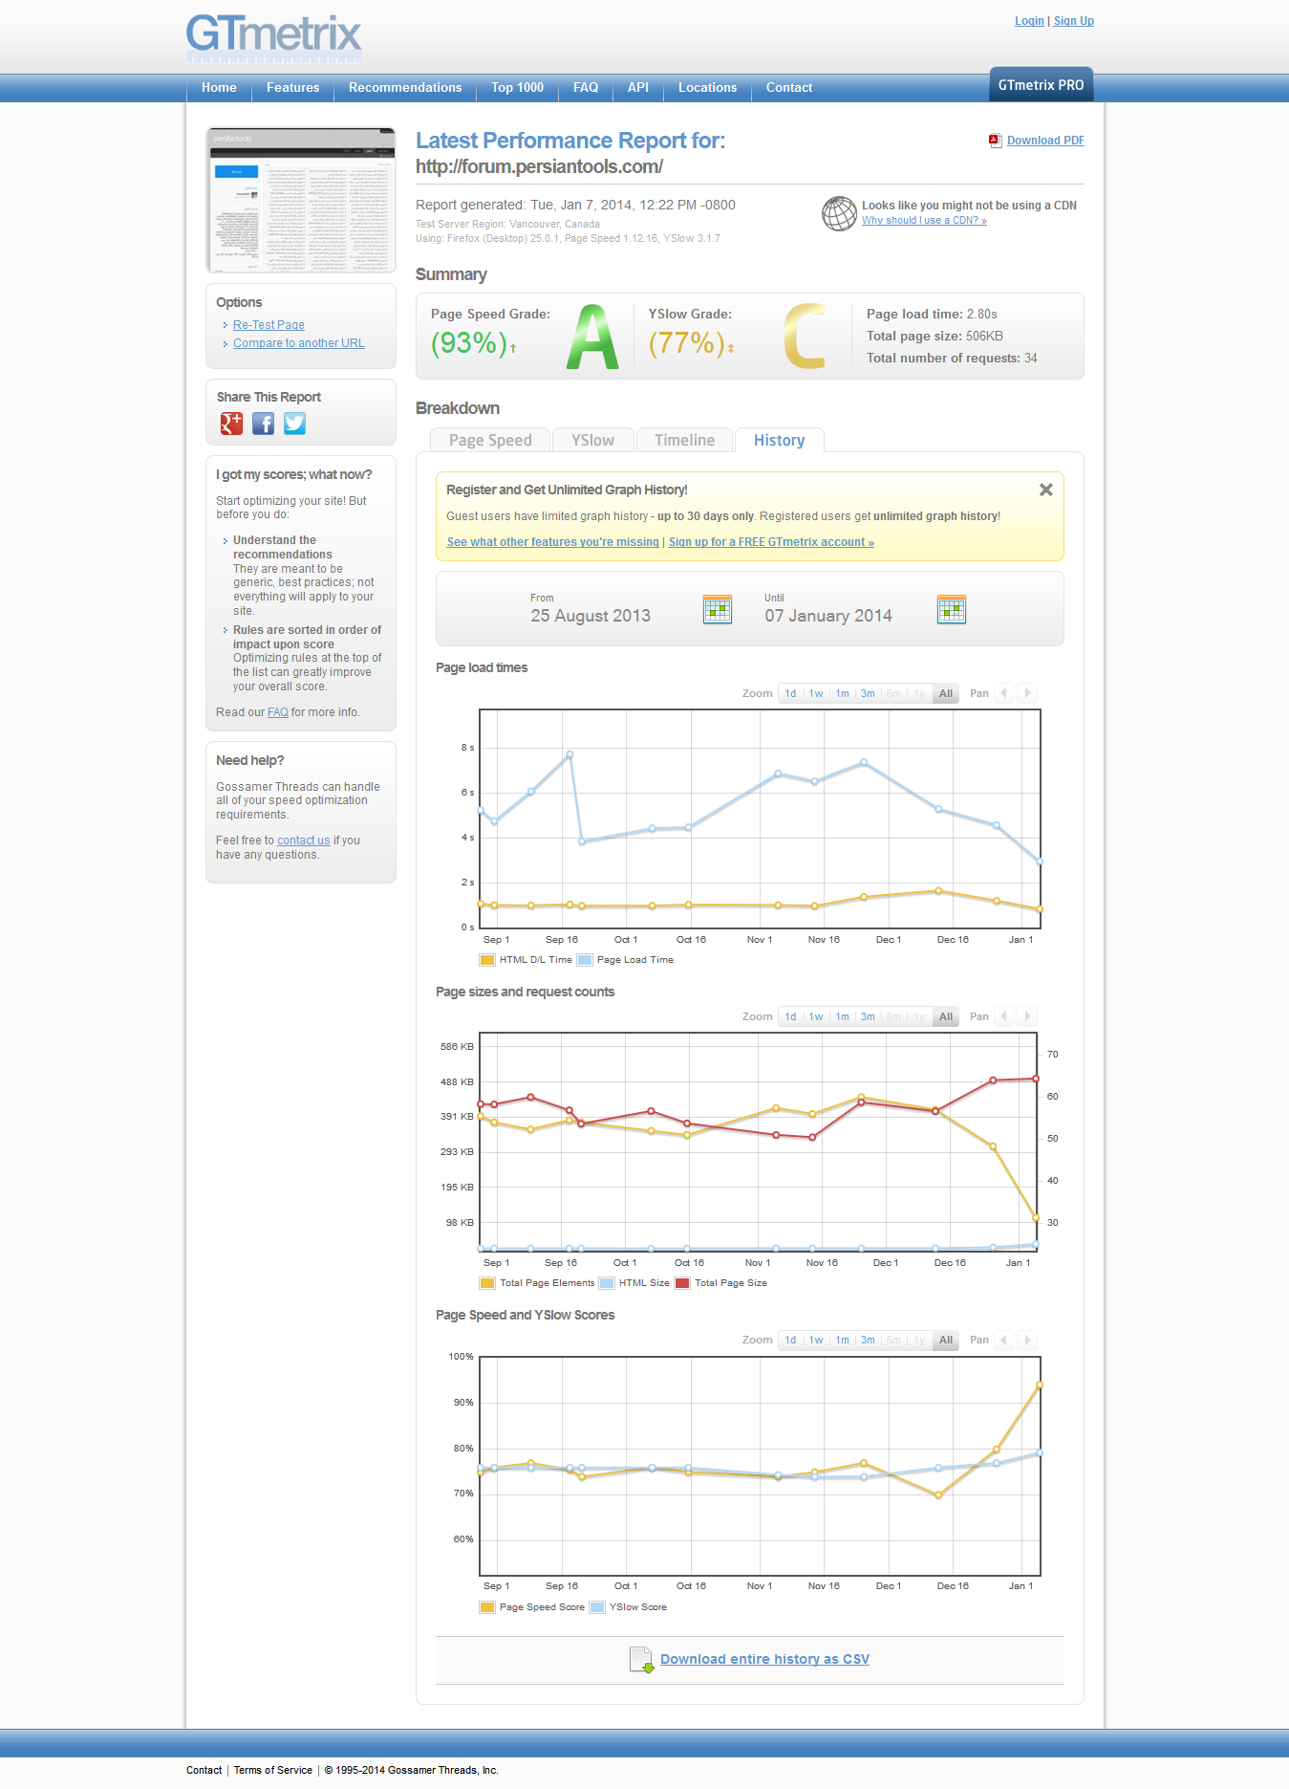
Task: Close the Register graph history notice
Action: (x=1046, y=490)
